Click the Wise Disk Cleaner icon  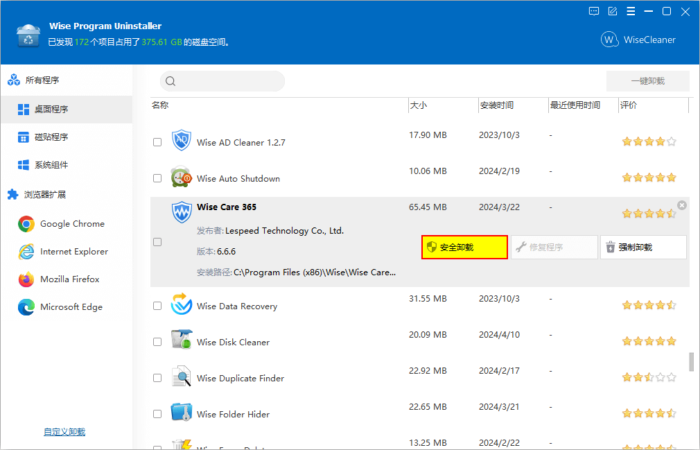point(182,340)
